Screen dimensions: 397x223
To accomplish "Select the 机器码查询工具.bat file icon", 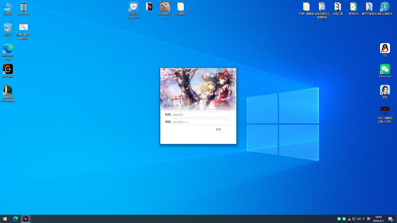I will tap(24, 31).
